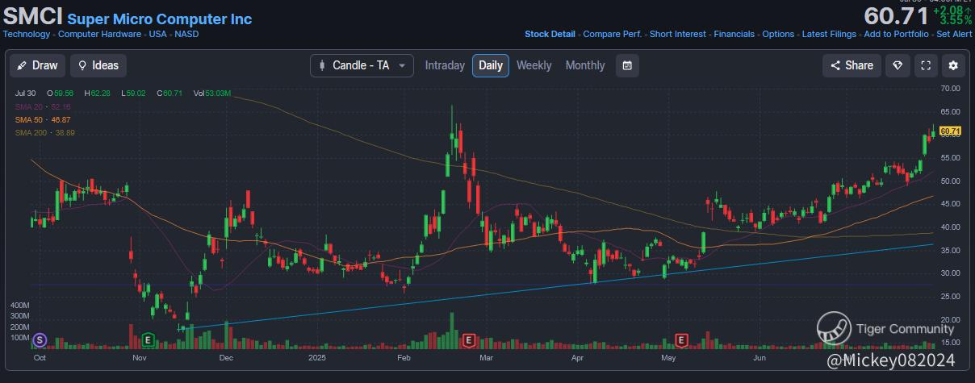
Task: Click the red E earnings marker in May
Action: (682, 339)
